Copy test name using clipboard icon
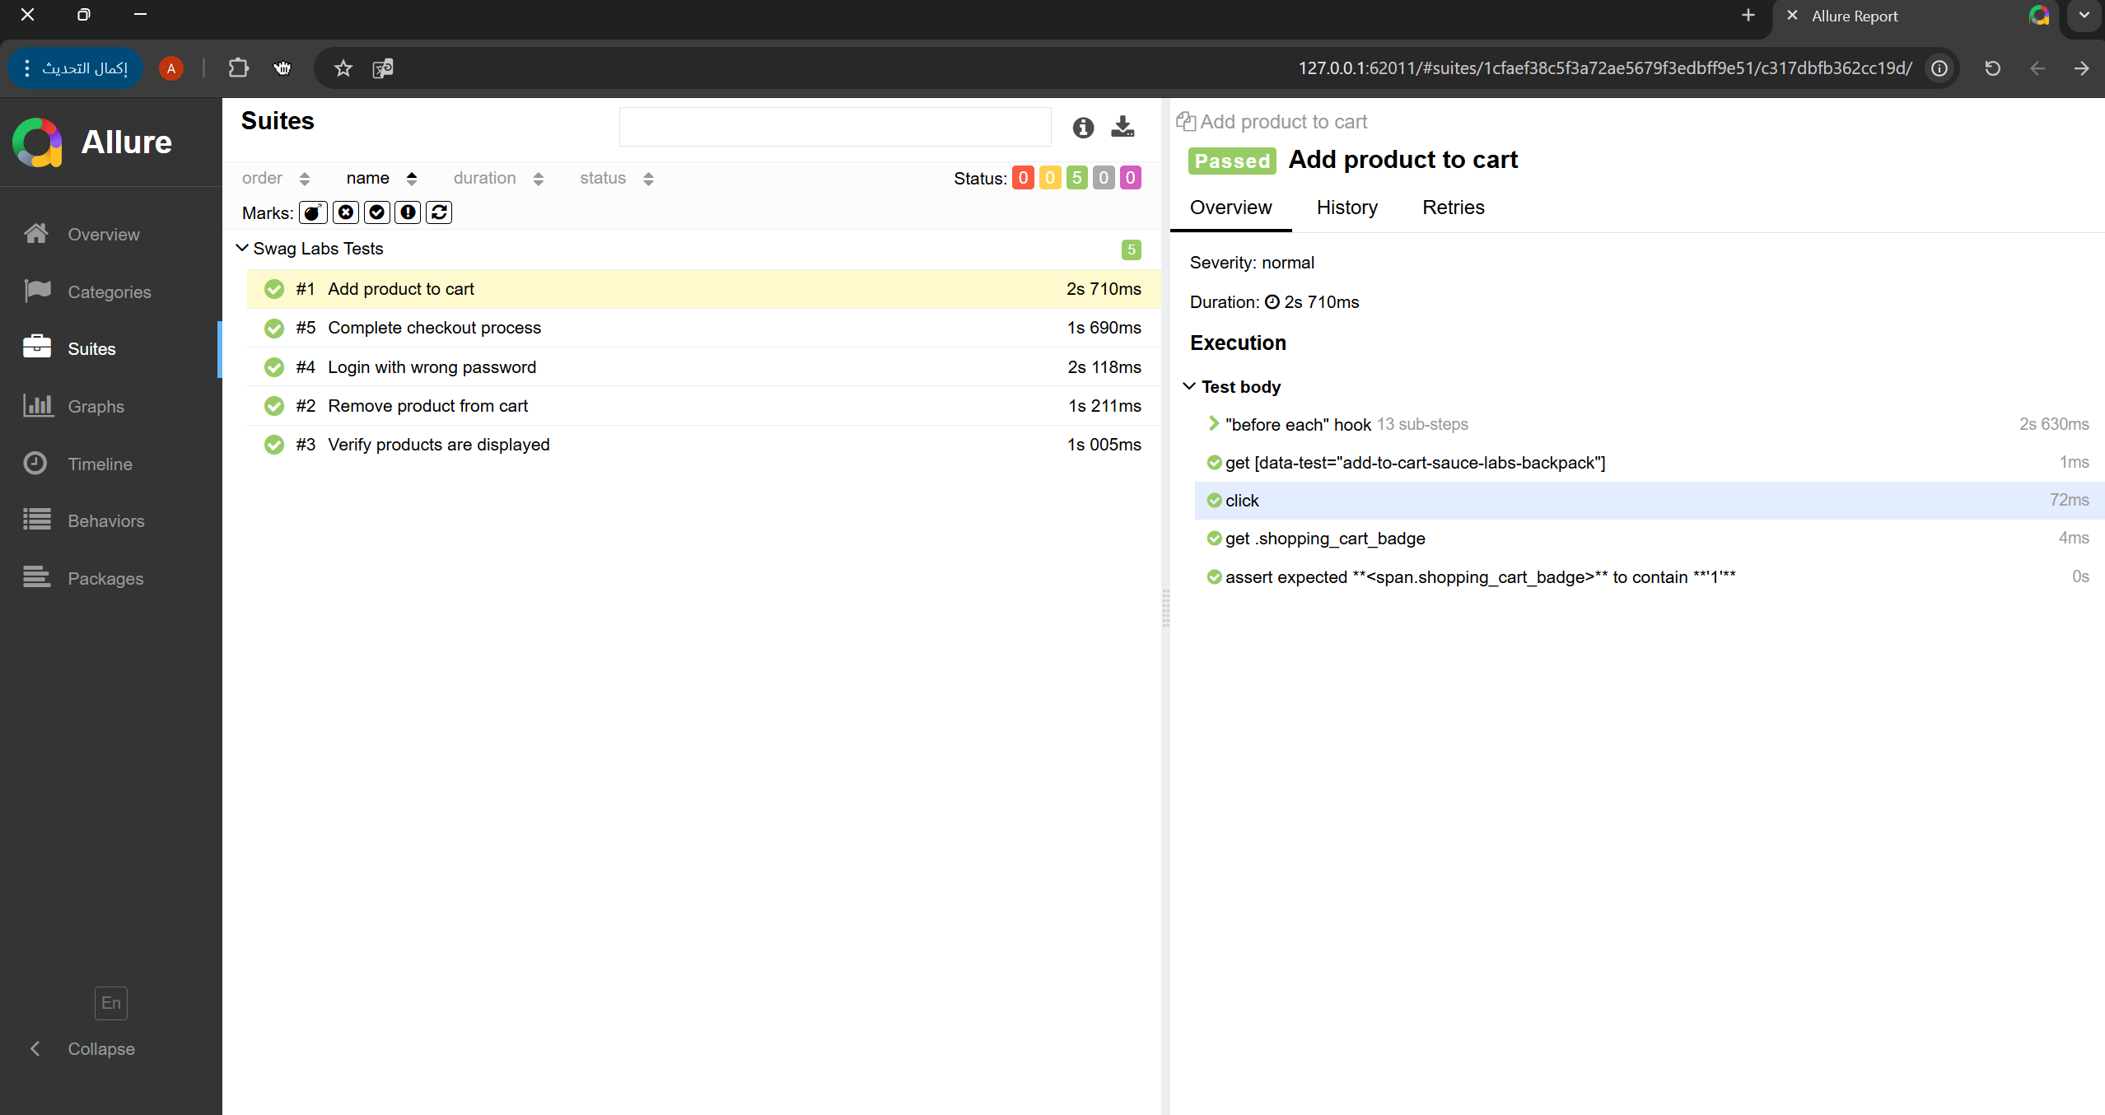 coord(1185,122)
